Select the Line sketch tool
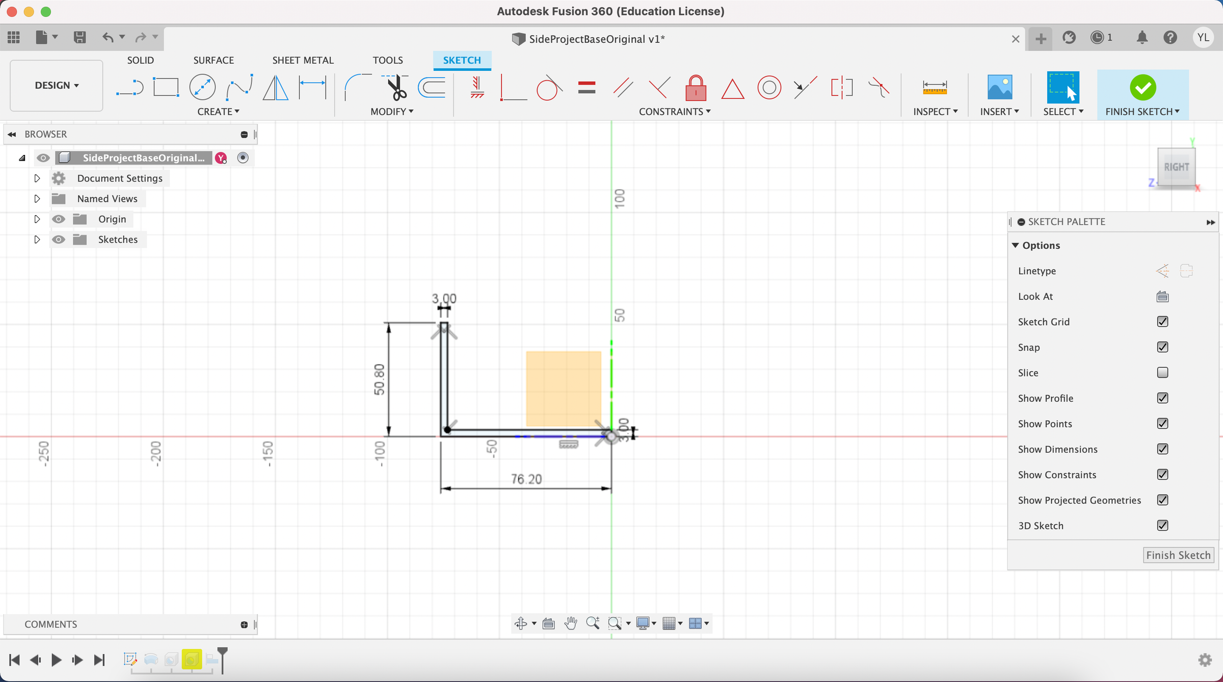This screenshot has width=1223, height=682. [129, 88]
